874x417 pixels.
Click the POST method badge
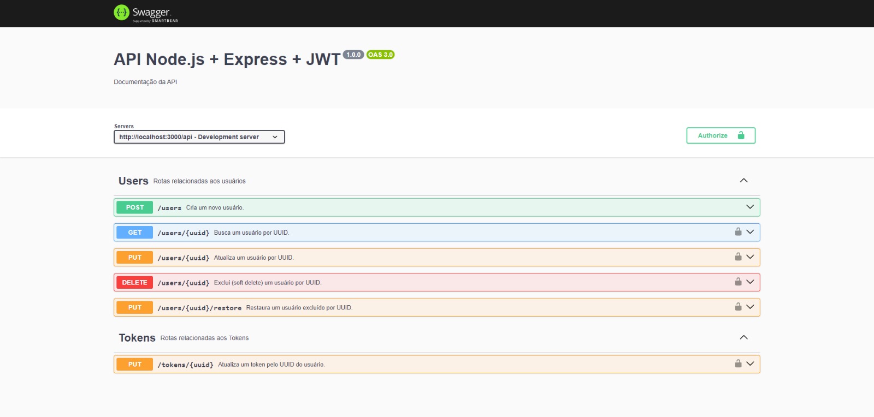click(x=135, y=207)
